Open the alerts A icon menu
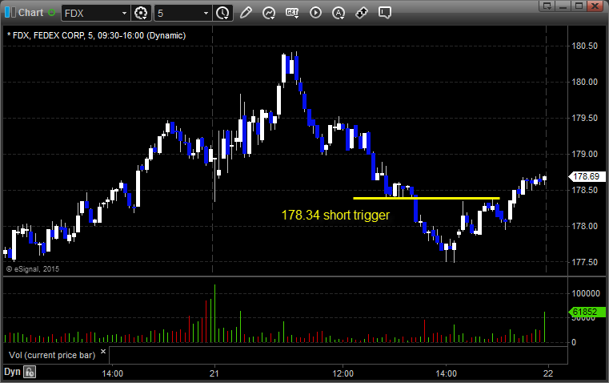Viewport: 609px width, 383px height. coord(339,13)
